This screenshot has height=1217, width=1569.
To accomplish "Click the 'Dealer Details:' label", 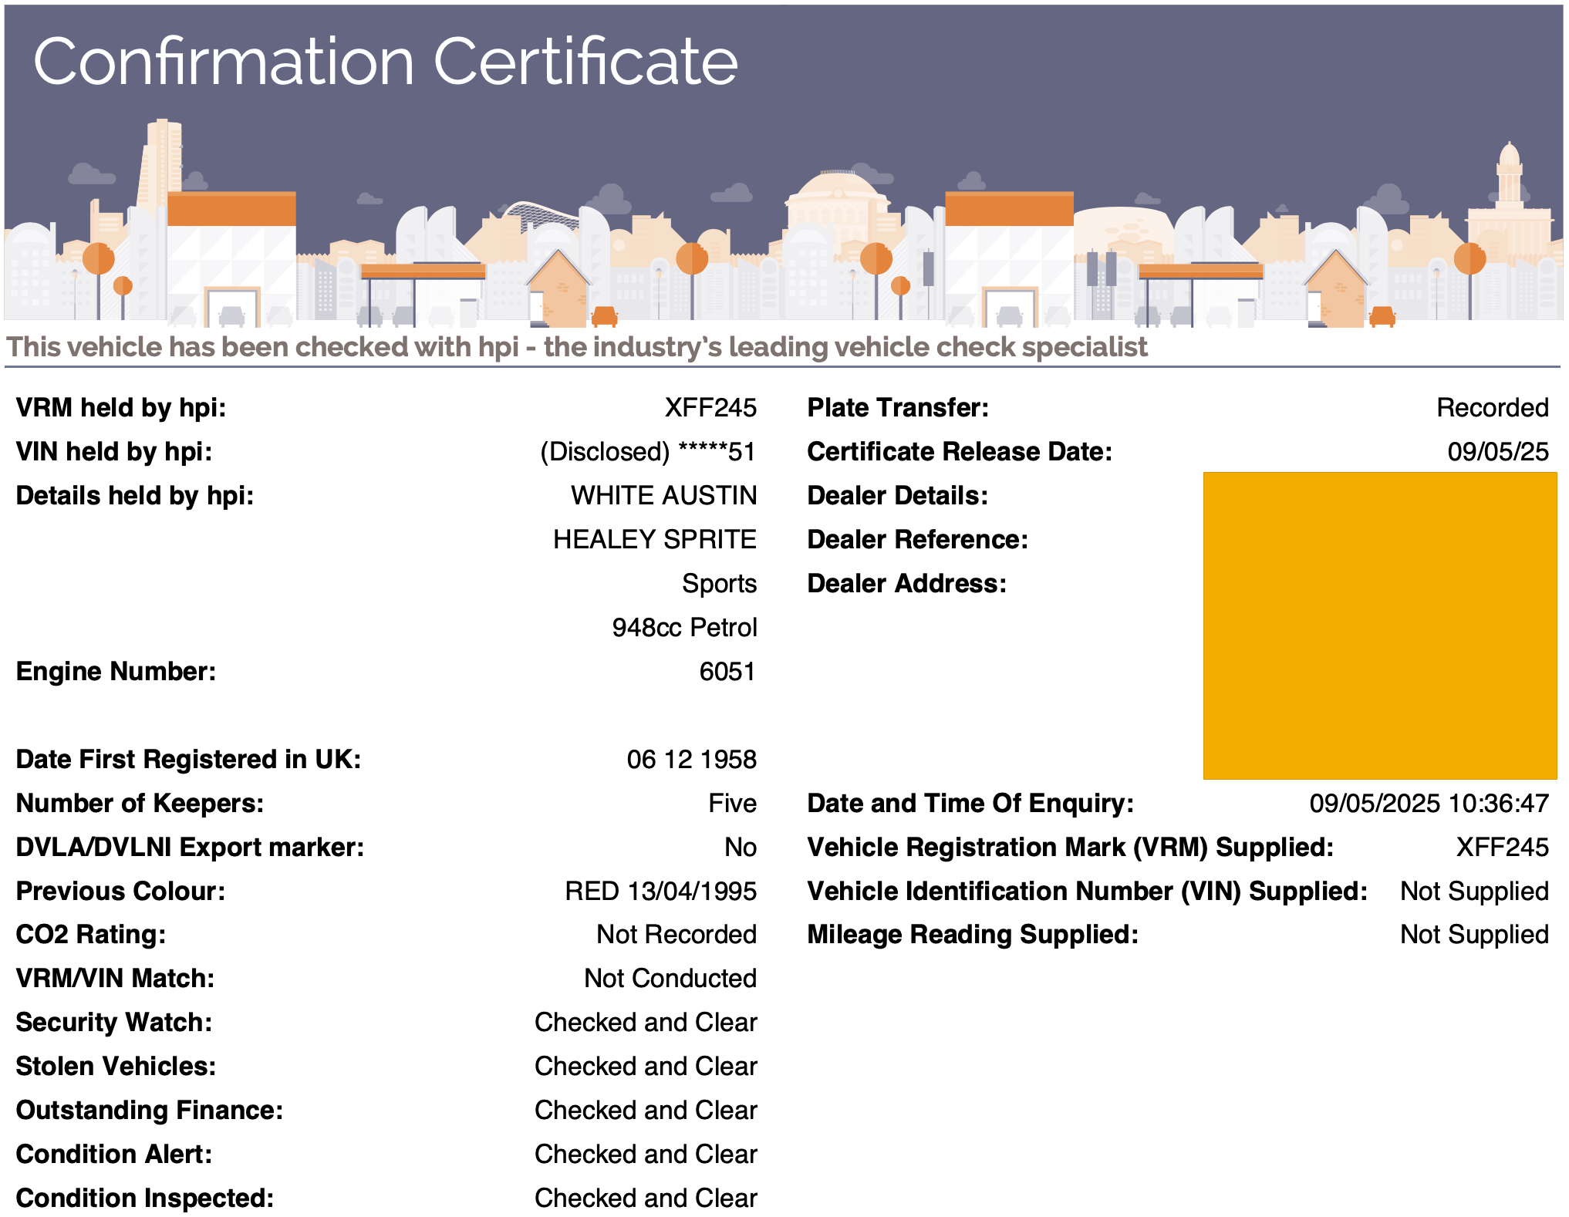I will click(897, 495).
